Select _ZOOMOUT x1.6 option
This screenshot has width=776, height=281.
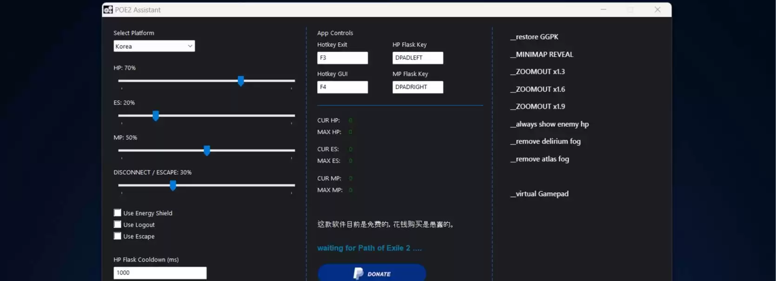[x=537, y=89]
